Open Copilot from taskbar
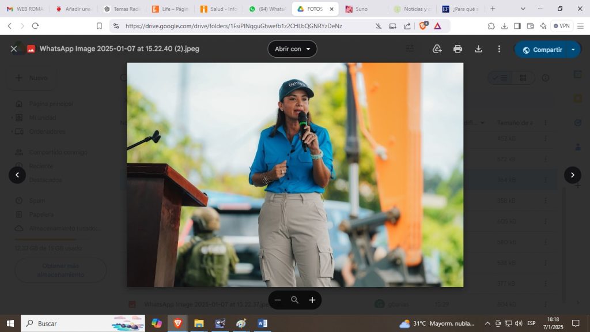The image size is (590, 332). (x=157, y=323)
